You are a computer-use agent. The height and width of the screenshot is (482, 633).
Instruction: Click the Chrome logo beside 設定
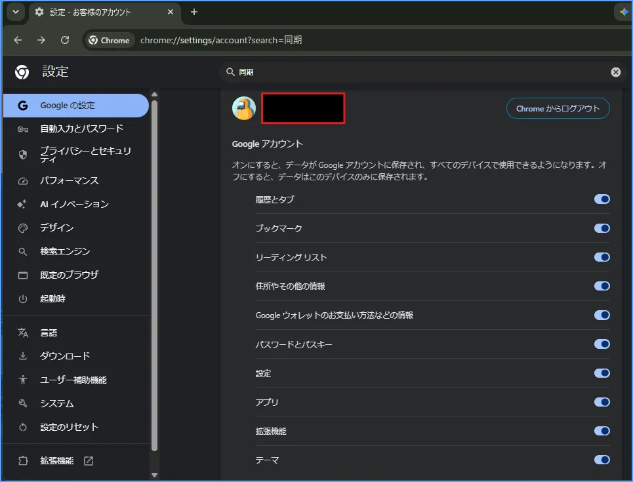point(22,72)
